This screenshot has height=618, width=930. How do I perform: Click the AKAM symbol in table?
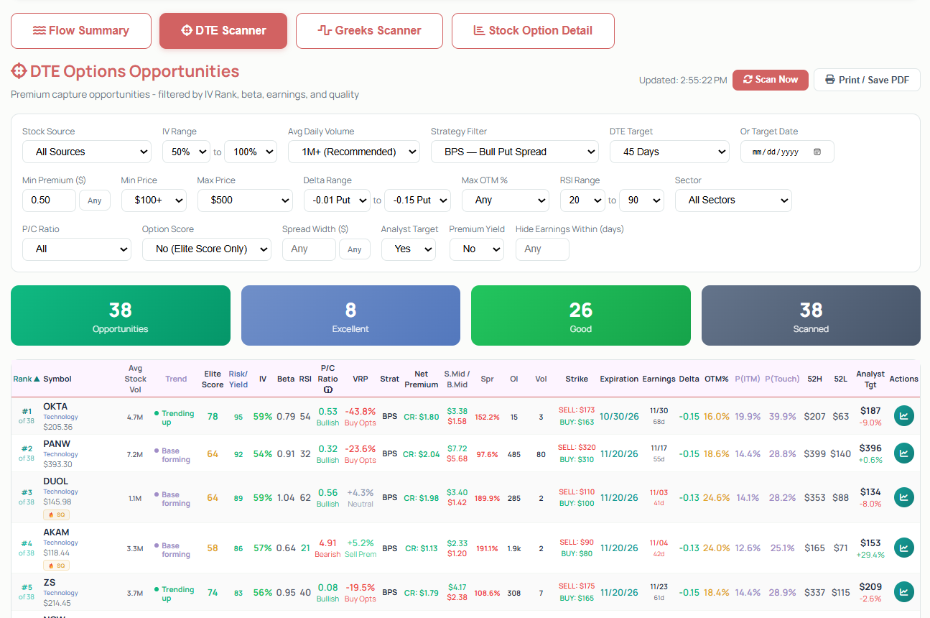(57, 532)
